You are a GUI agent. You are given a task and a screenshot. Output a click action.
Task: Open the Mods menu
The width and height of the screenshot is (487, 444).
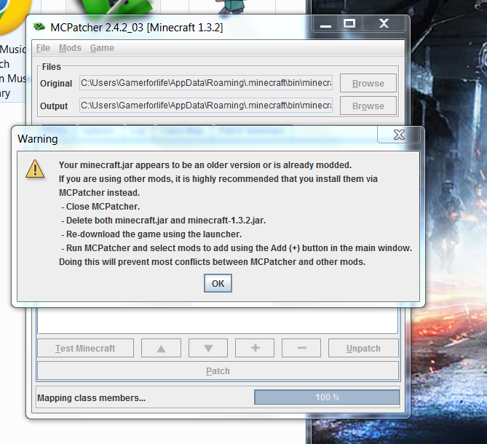(70, 48)
